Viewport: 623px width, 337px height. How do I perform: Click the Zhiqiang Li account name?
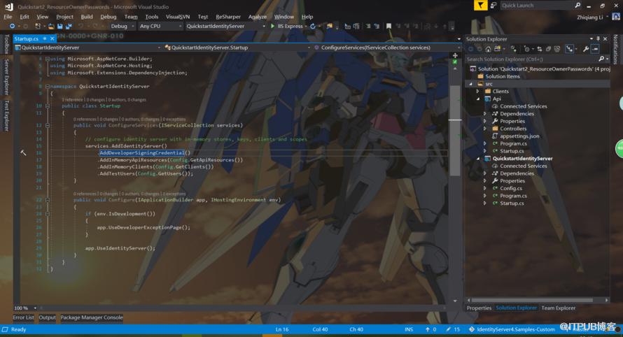589,17
